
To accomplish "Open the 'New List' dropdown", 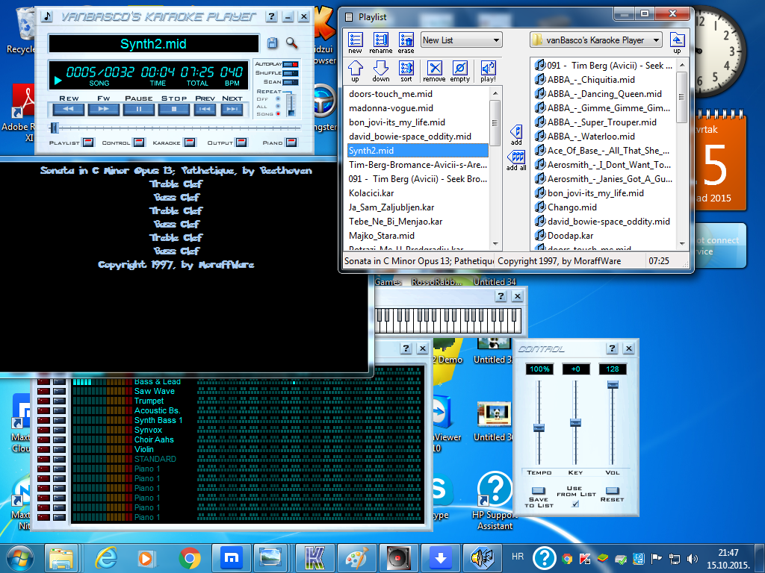I will coord(461,40).
